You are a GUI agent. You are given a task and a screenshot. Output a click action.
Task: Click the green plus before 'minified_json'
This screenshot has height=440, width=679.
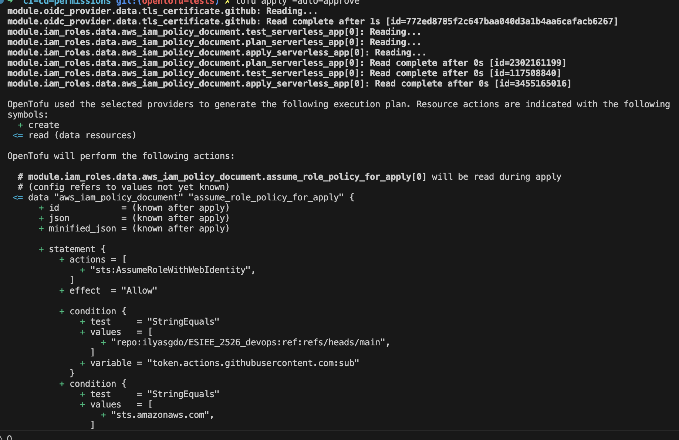(41, 229)
